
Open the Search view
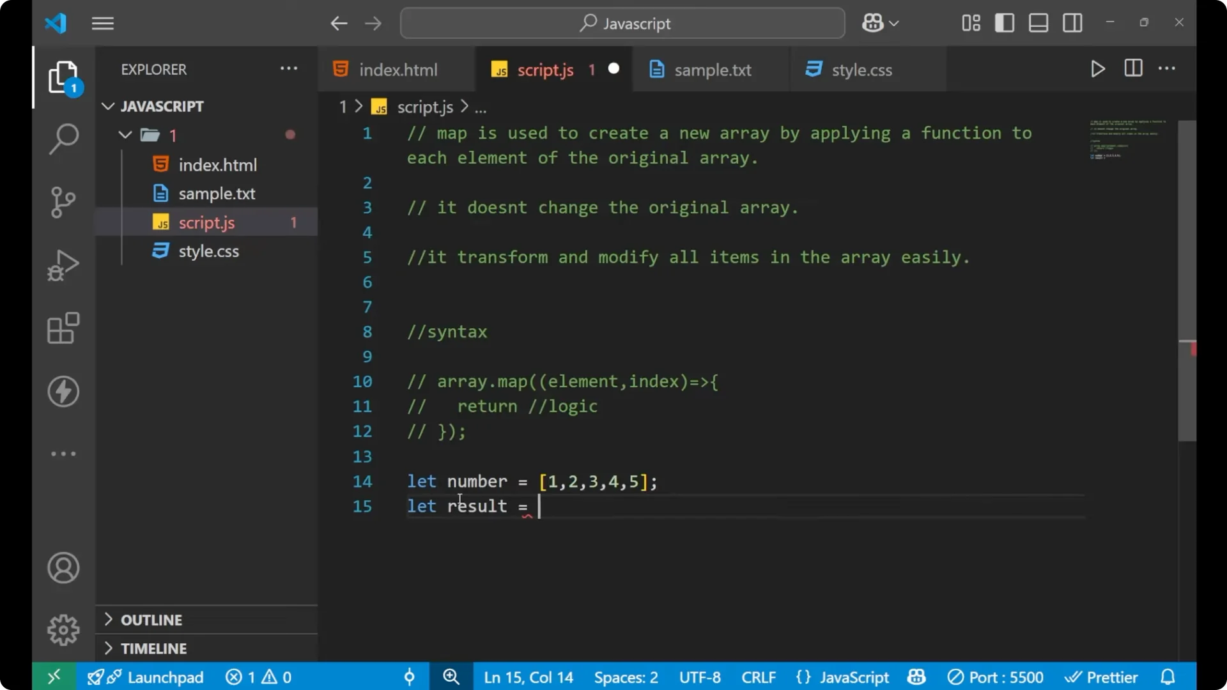63,138
